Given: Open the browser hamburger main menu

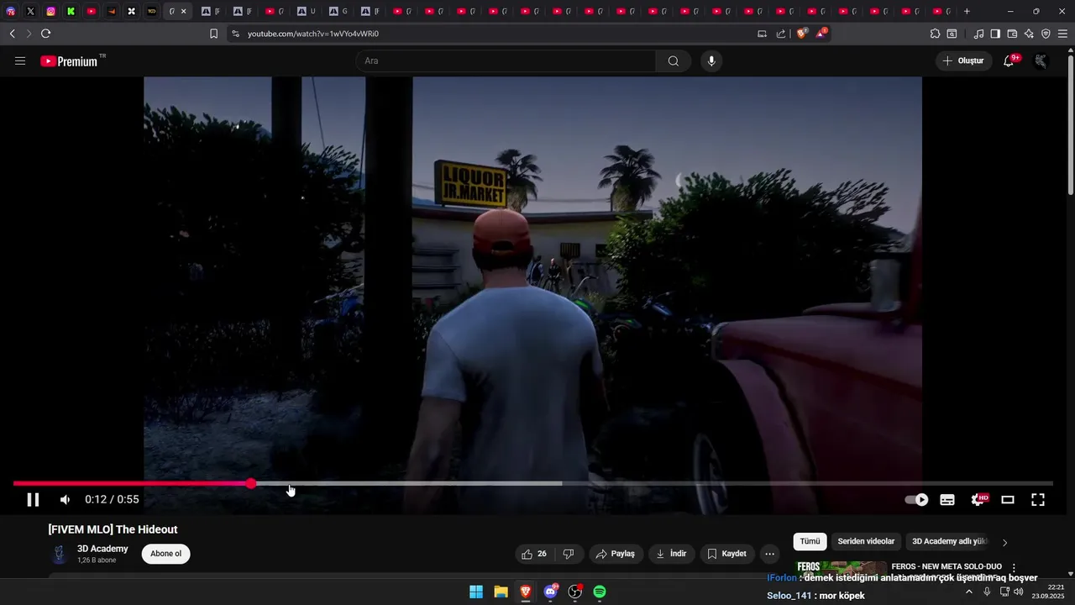Looking at the screenshot, I should pyautogui.click(x=1062, y=34).
